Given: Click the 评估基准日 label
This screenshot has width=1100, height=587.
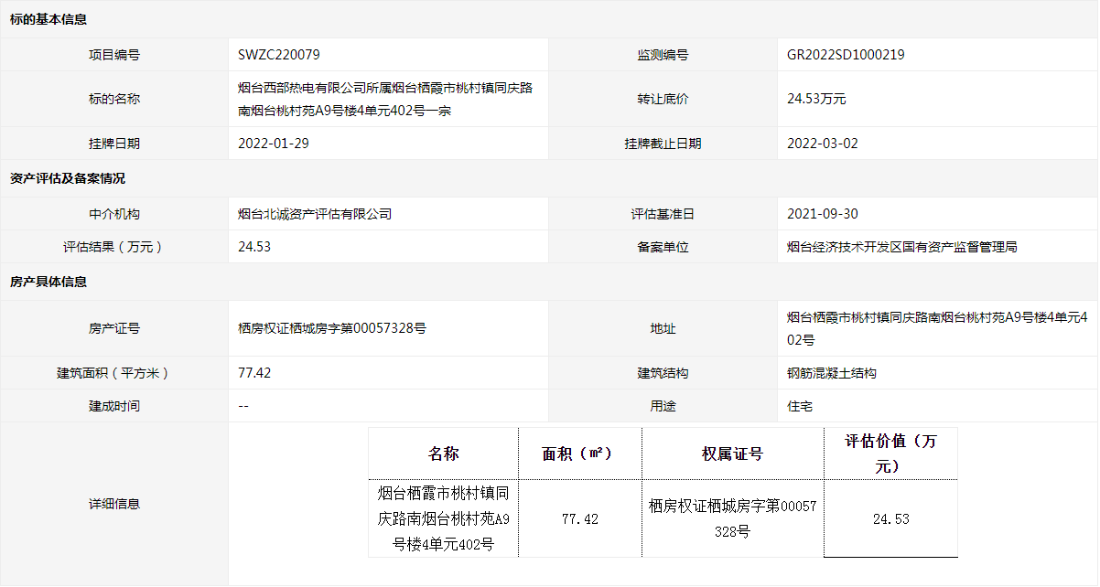Looking at the screenshot, I should [x=663, y=214].
